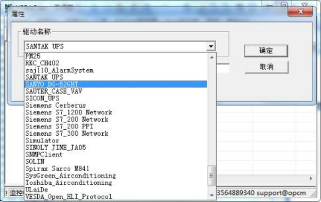Click the driver list scrollbar thumb
Image resolution: width=321 pixels, height=202 pixels.
pyautogui.click(x=211, y=176)
